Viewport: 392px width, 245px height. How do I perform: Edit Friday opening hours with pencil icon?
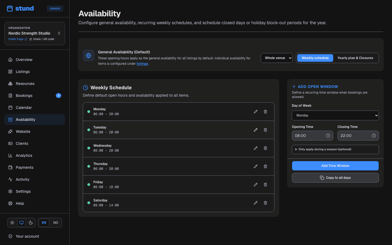(x=256, y=185)
